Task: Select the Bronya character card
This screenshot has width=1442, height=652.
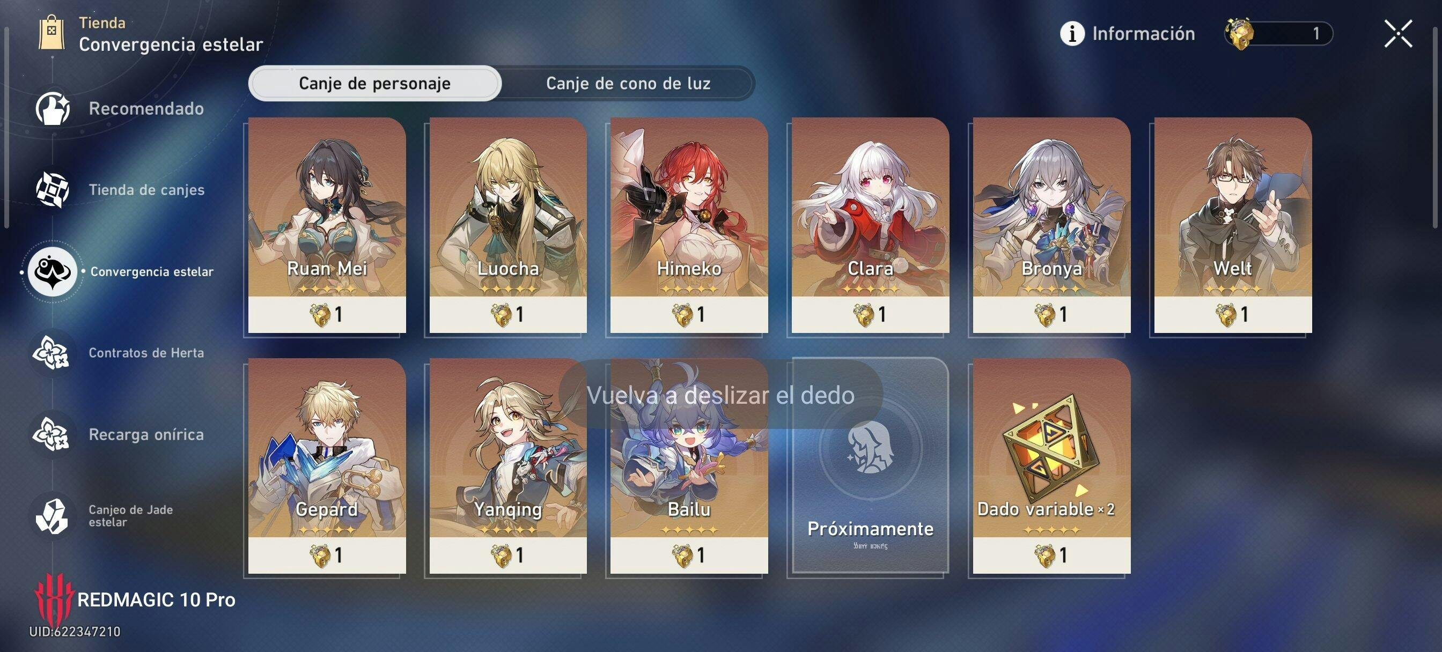Action: [x=1051, y=225]
